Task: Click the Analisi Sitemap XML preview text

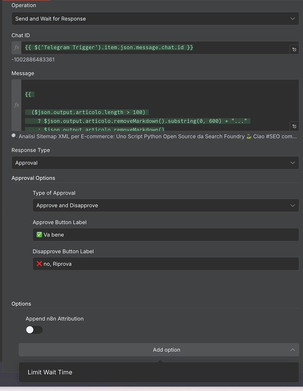Action: pyautogui.click(x=117, y=136)
